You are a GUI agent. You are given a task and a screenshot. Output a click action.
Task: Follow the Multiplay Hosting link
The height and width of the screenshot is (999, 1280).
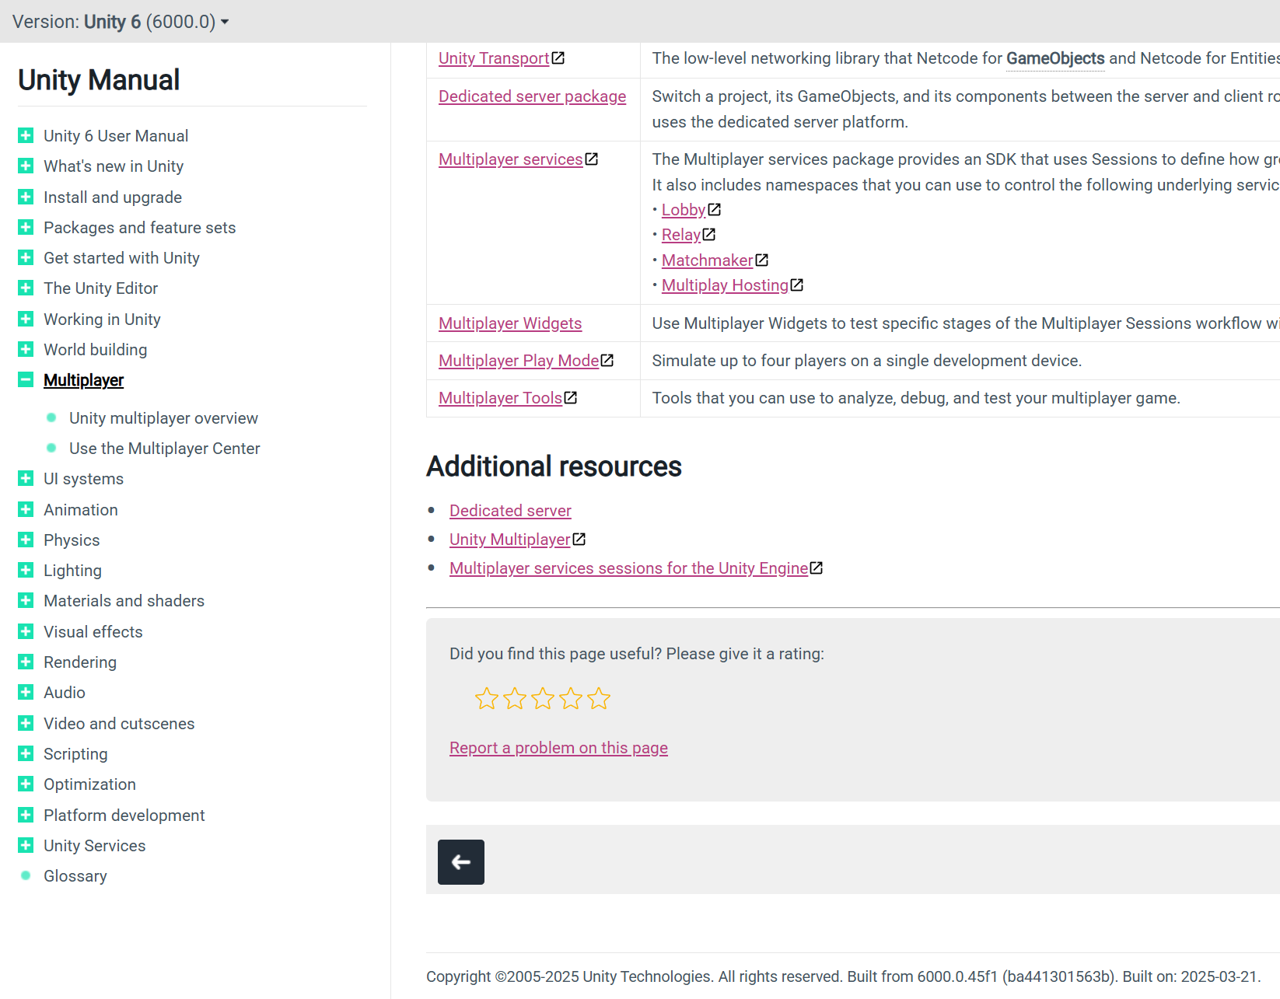click(x=725, y=285)
